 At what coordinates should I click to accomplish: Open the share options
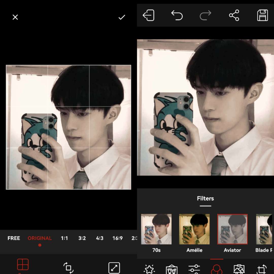tap(234, 15)
